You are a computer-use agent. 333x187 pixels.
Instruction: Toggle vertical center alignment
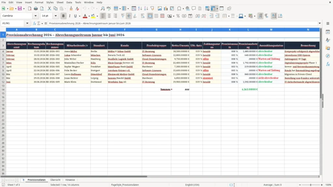pyautogui.click(x=129, y=16)
